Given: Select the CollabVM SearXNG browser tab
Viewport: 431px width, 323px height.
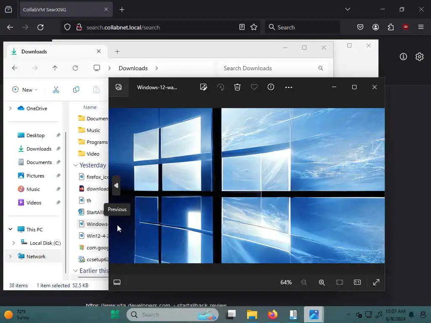Looking at the screenshot, I should [66, 10].
